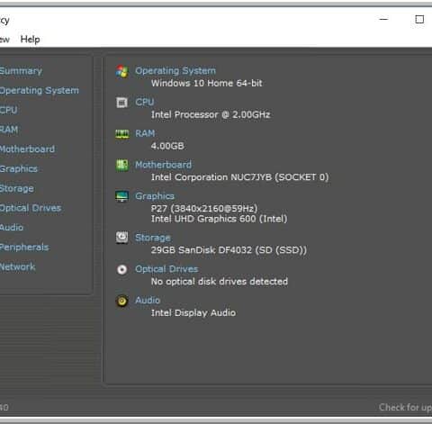The width and height of the screenshot is (432, 424).
Task: Select Optical Drives in the sidebar
Action: (x=31, y=208)
